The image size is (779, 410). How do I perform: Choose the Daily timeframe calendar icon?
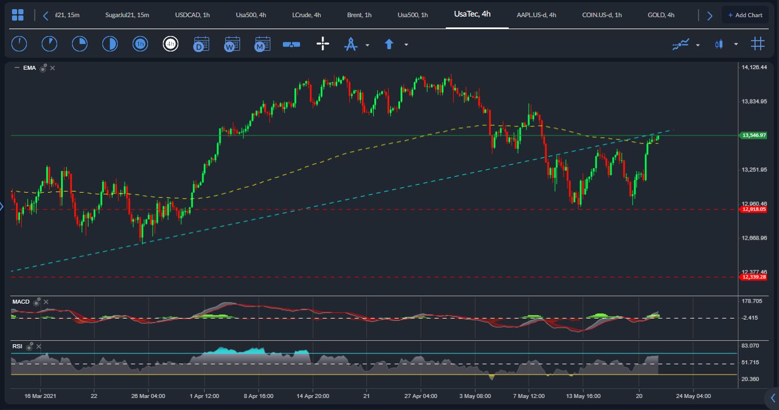(x=201, y=44)
